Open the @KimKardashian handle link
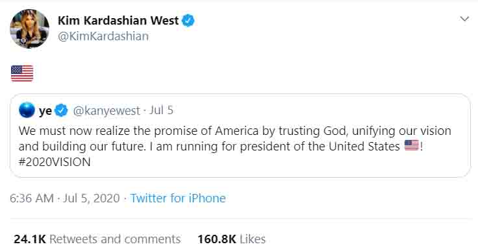 [103, 36]
